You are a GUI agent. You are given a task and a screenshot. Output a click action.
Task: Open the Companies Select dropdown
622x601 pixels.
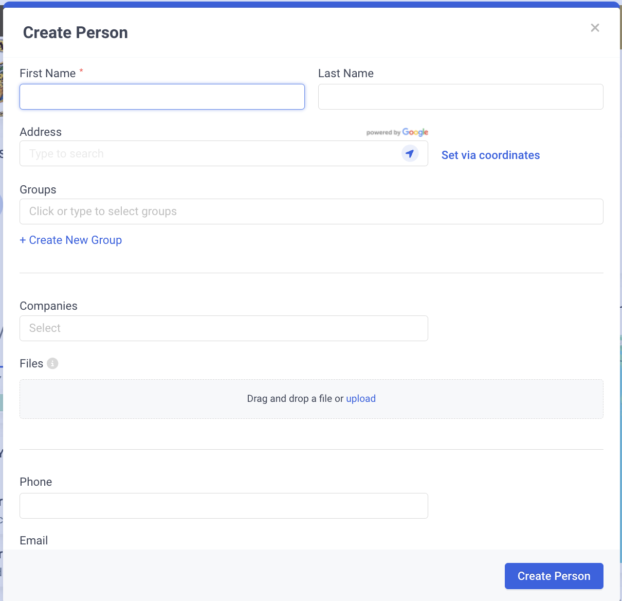(224, 328)
